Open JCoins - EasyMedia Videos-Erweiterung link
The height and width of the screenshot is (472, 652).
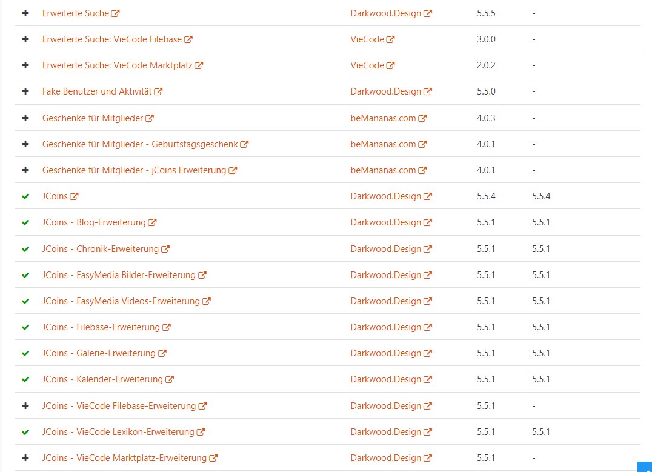(x=121, y=301)
